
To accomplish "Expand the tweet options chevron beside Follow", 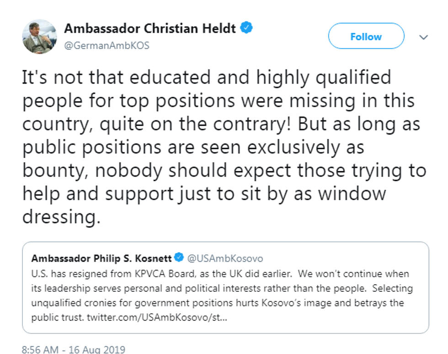I will pyautogui.click(x=424, y=37).
